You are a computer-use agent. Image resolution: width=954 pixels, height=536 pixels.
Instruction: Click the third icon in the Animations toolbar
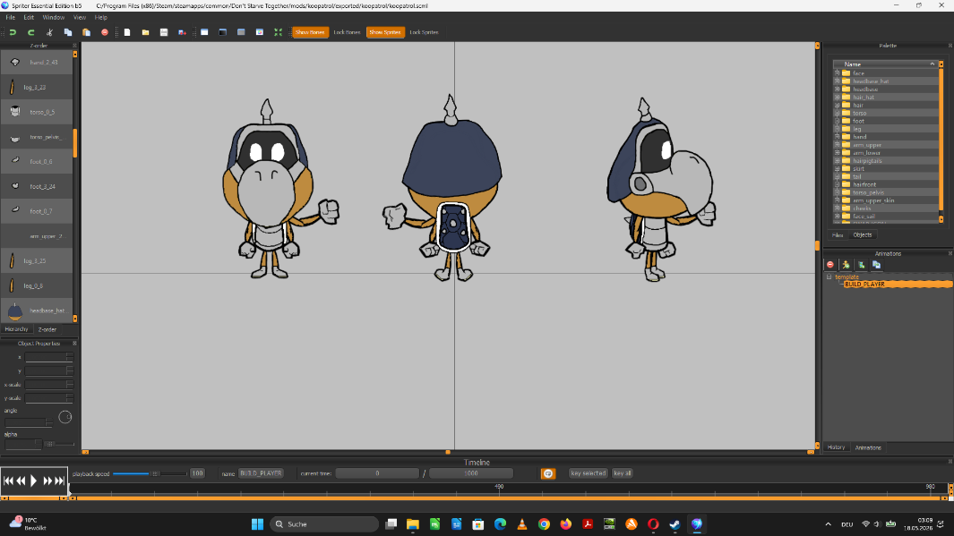point(861,264)
